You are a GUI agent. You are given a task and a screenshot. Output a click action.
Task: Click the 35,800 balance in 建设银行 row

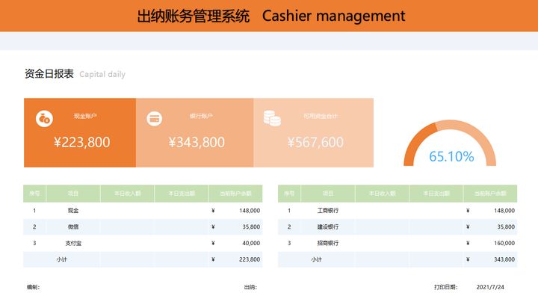tap(506, 226)
